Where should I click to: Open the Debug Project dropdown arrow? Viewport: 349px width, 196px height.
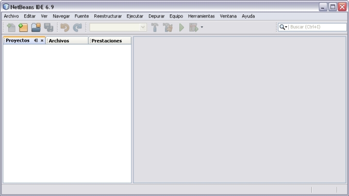202,27
